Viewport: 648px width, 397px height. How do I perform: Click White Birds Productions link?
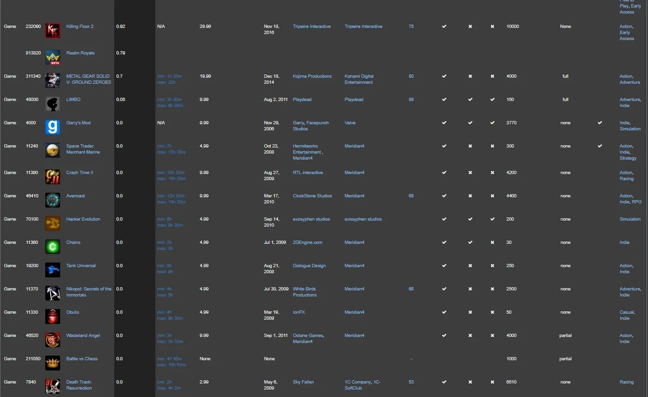pyautogui.click(x=304, y=292)
